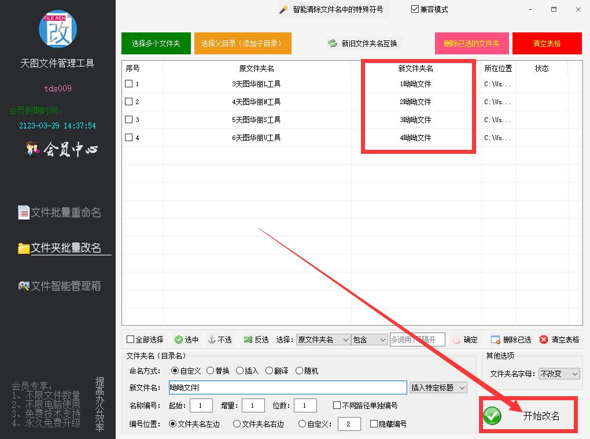Click the 删除已选 icon in bottom toolbar
Viewport: 590px width, 439px height.
point(495,340)
